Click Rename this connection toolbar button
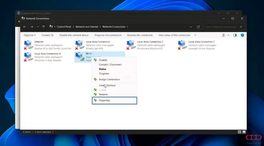Image resolution: width=264 pixels, height=146 pixels. [140, 35]
